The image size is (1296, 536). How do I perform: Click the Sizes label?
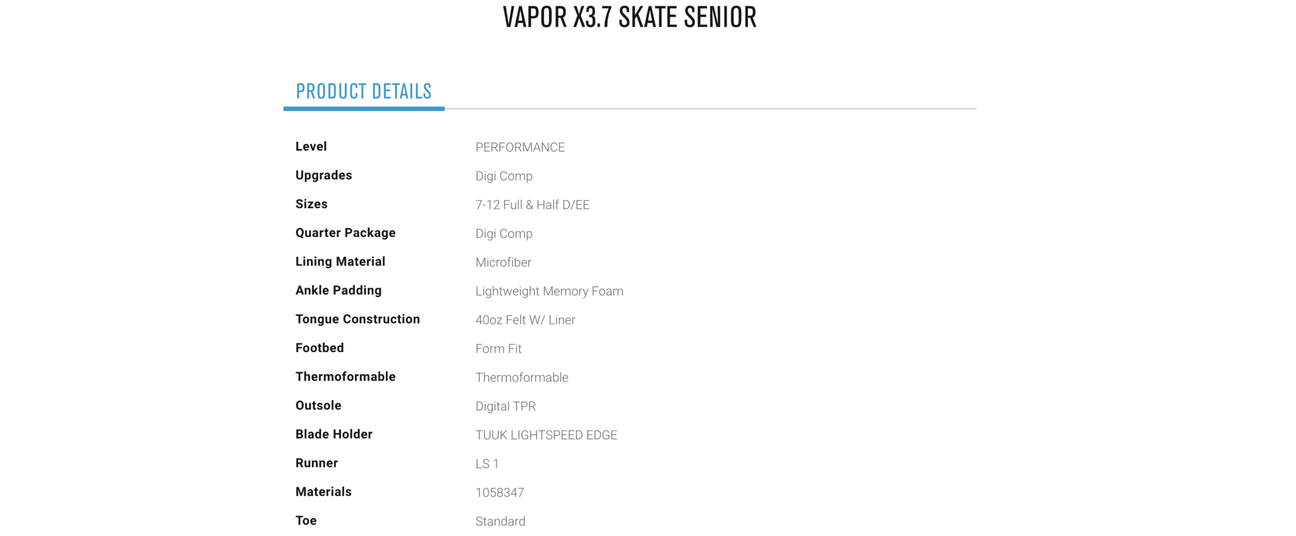[x=311, y=204]
